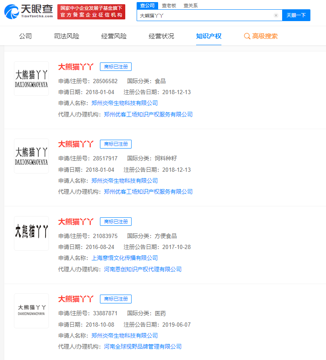The image size is (326, 360).
Task: Open the red 官方备案企业征信机构 banner
Action: coord(92,12)
